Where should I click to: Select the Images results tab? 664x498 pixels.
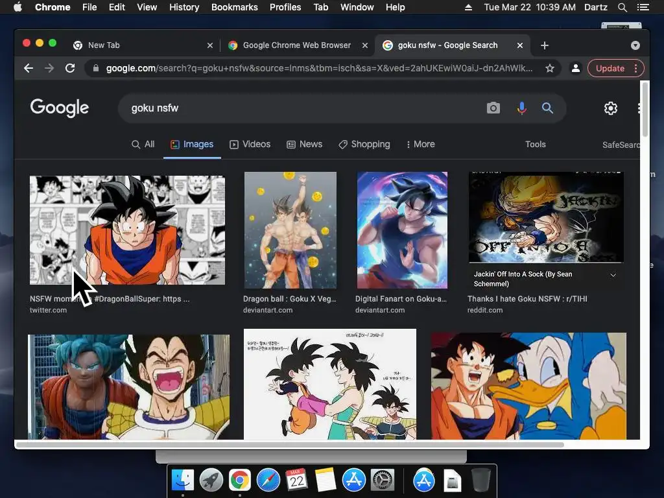coord(192,145)
